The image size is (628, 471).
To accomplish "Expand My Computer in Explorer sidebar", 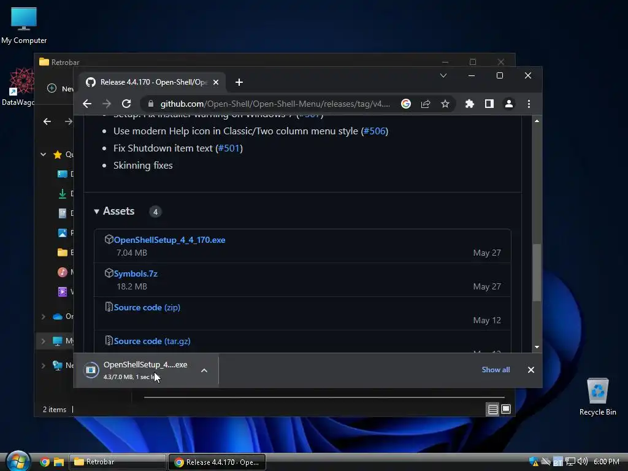I will point(44,341).
